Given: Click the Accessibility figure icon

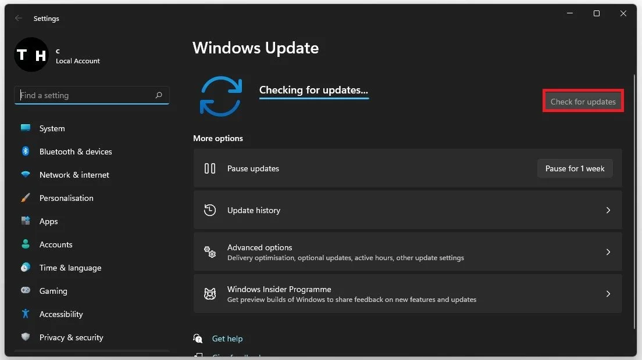Looking at the screenshot, I should coord(26,314).
